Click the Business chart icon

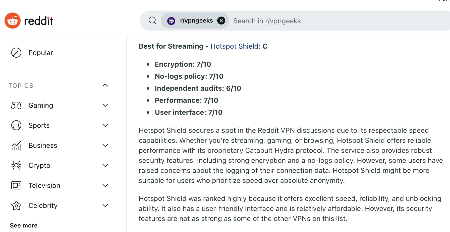click(x=16, y=146)
